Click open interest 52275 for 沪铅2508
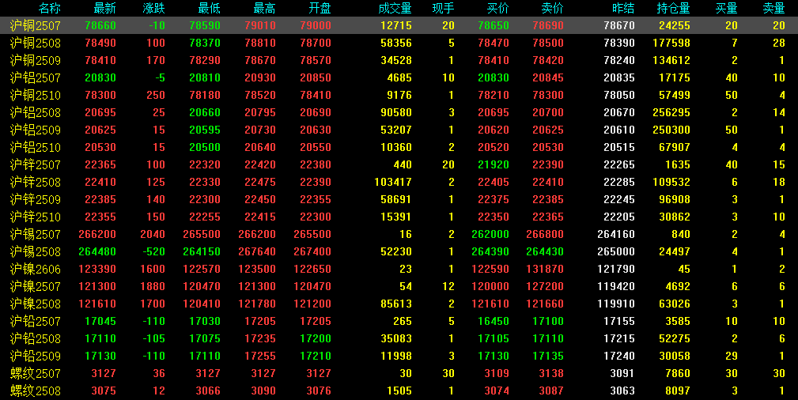798x400 pixels. 675,338
